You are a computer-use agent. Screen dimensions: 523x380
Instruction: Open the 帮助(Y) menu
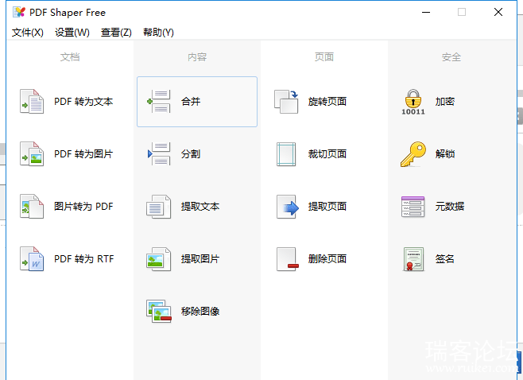[x=158, y=33]
